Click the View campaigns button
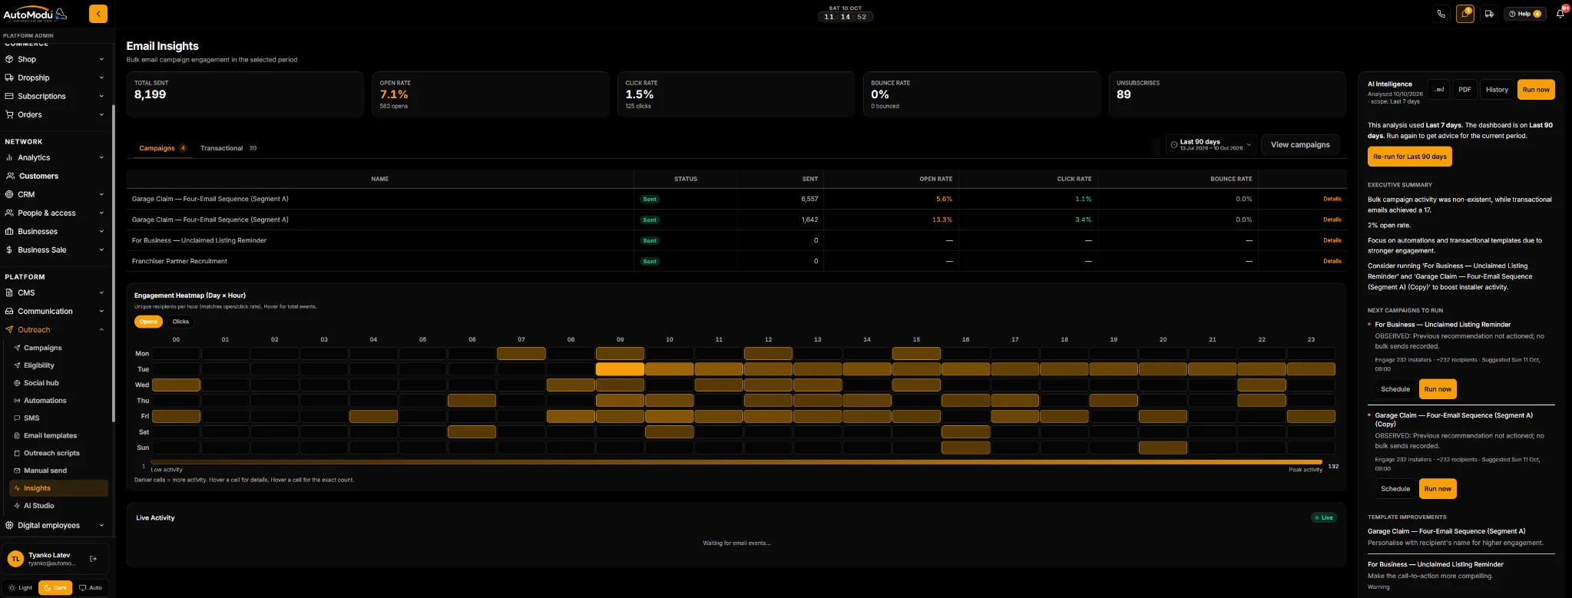 click(1300, 144)
